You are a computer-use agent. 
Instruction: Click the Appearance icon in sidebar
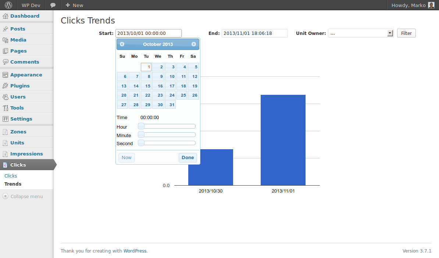5,75
